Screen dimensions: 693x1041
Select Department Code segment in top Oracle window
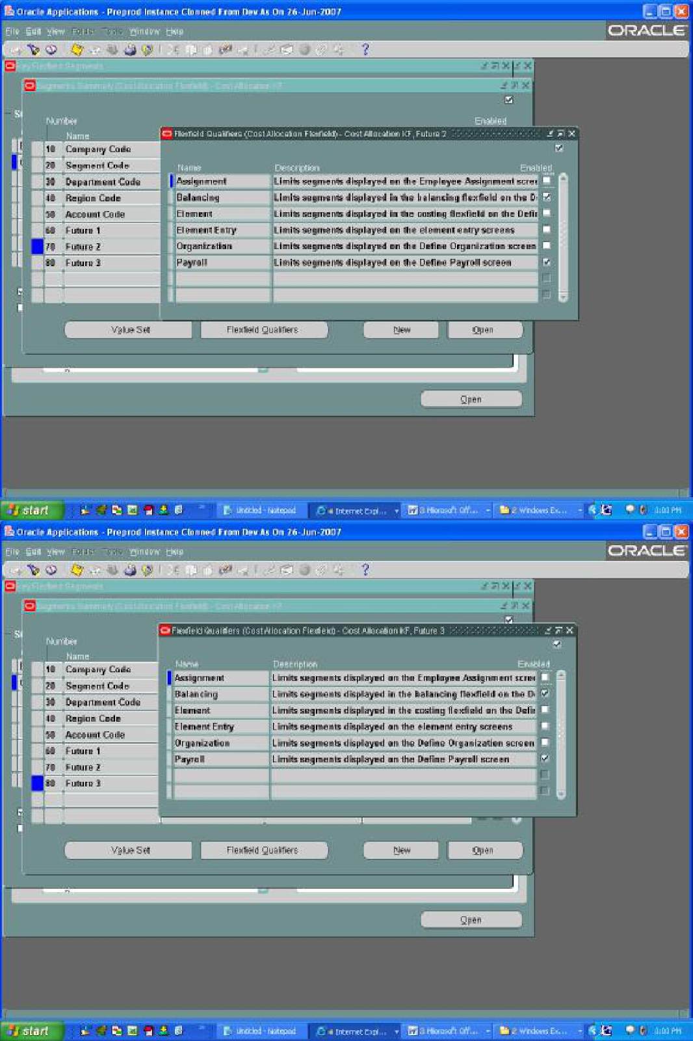click(x=111, y=182)
